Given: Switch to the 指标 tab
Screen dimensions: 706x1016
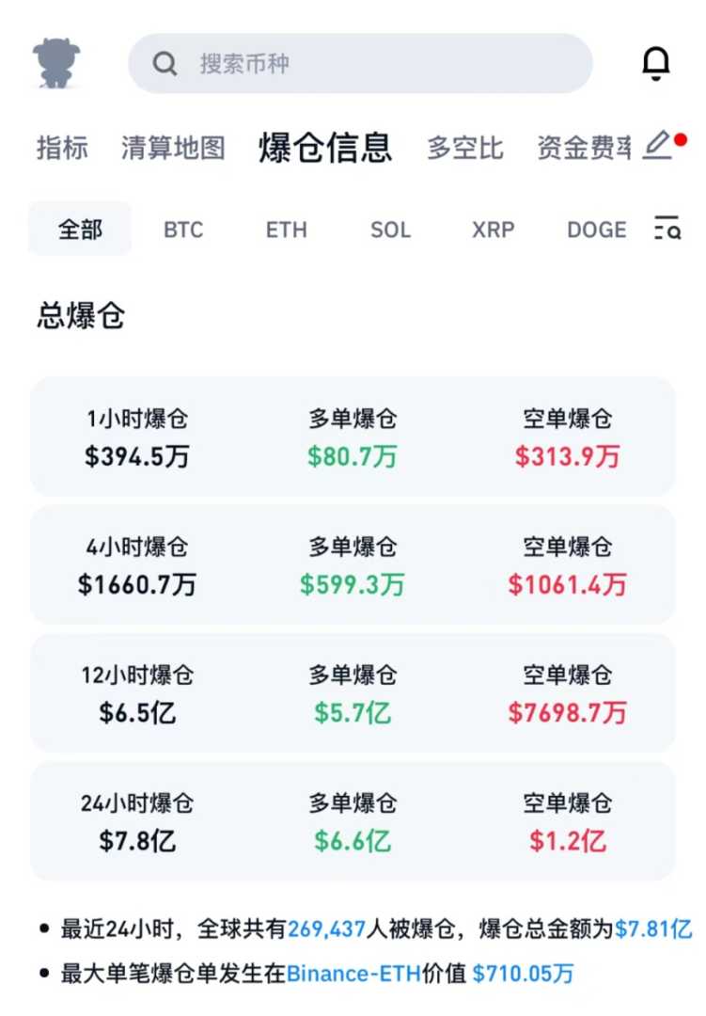Looking at the screenshot, I should tap(62, 148).
